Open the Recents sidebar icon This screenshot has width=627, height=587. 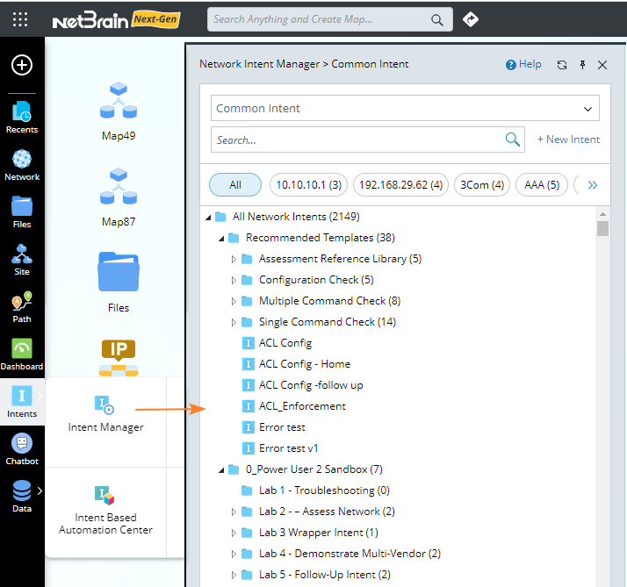click(22, 118)
